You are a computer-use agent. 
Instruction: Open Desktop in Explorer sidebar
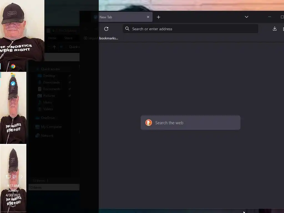(x=49, y=76)
